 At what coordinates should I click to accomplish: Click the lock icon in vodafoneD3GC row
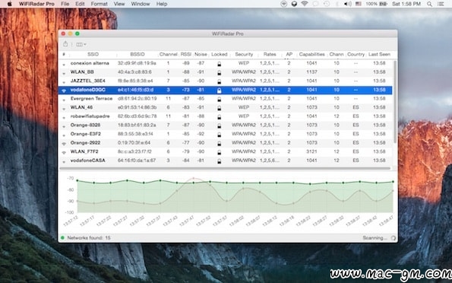point(219,91)
